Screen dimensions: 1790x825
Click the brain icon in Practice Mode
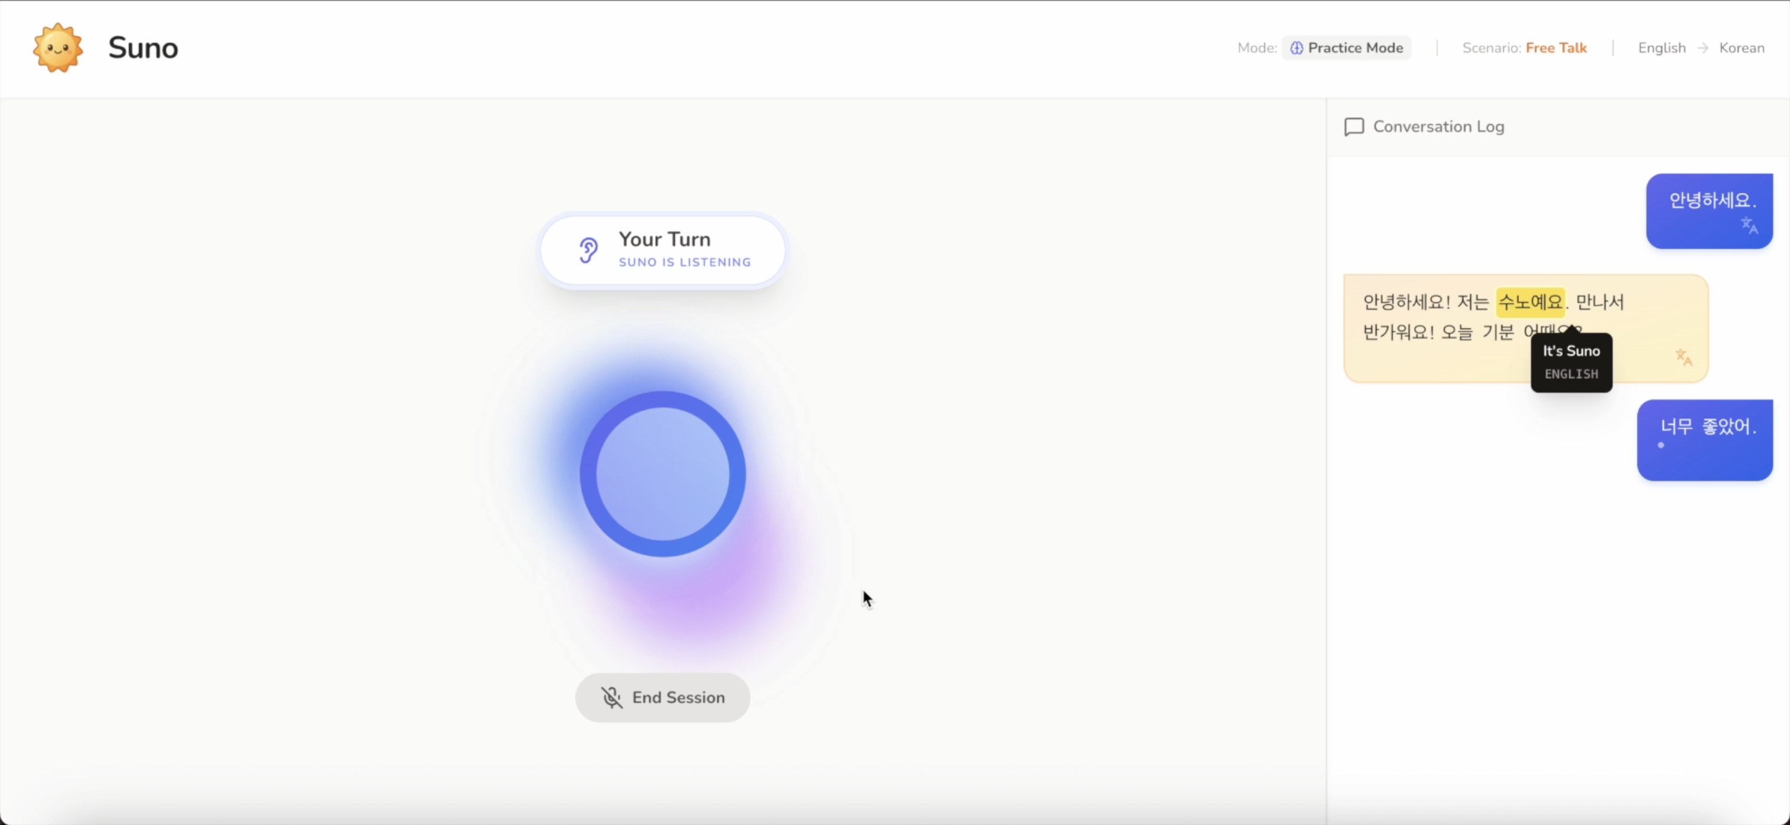(1296, 48)
